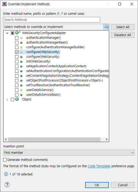Open the Insertion point dropdown
The image size is (138, 192).
(x=69, y=152)
